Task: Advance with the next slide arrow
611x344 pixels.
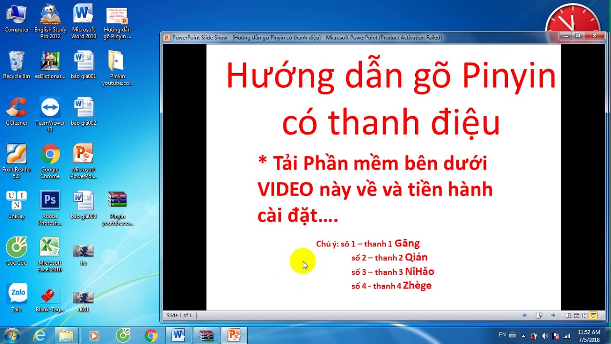Action: point(553,315)
